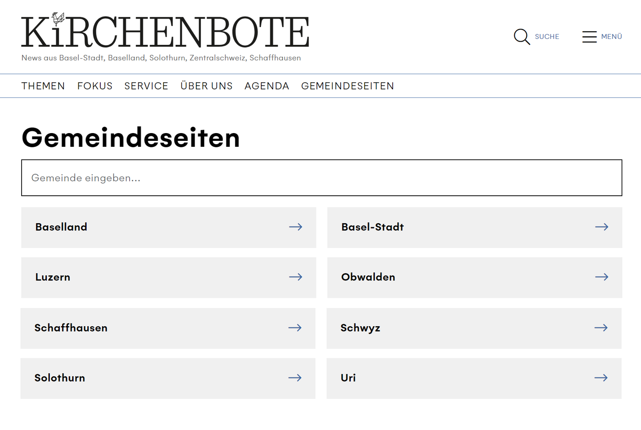Image resolution: width=641 pixels, height=430 pixels.
Task: Click the arrow icon in Obwalden row
Action: [x=602, y=277]
